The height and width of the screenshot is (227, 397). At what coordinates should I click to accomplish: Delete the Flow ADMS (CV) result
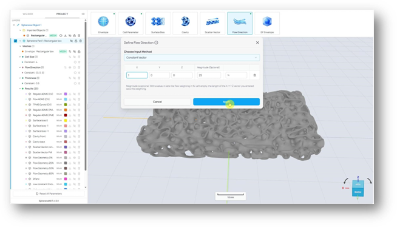(x=79, y=99)
